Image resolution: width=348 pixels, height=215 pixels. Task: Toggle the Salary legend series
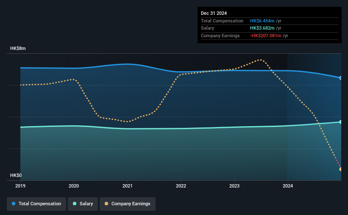click(83, 204)
